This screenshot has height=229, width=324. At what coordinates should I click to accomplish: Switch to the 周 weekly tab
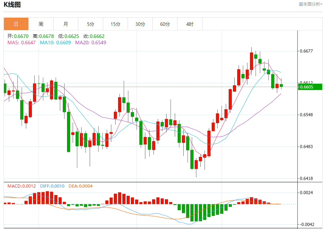click(41, 24)
